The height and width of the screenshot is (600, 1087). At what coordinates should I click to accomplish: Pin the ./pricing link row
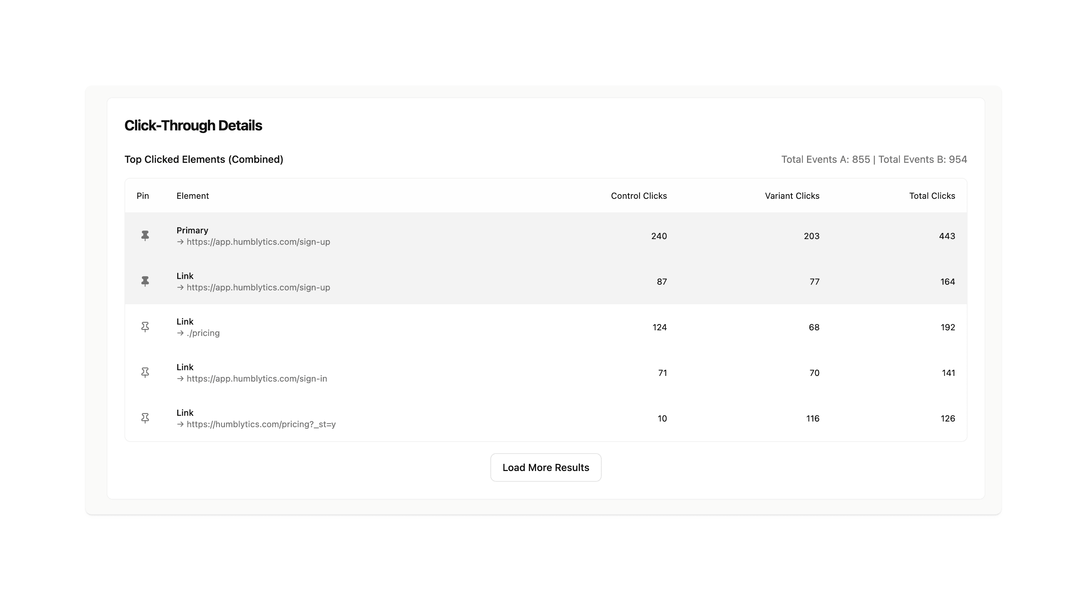coord(145,327)
